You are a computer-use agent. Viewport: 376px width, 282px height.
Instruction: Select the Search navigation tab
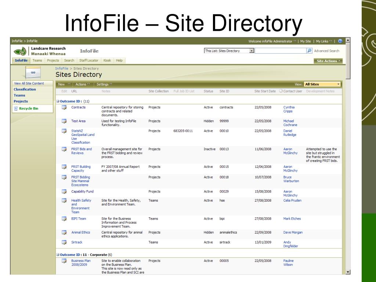tap(69, 61)
